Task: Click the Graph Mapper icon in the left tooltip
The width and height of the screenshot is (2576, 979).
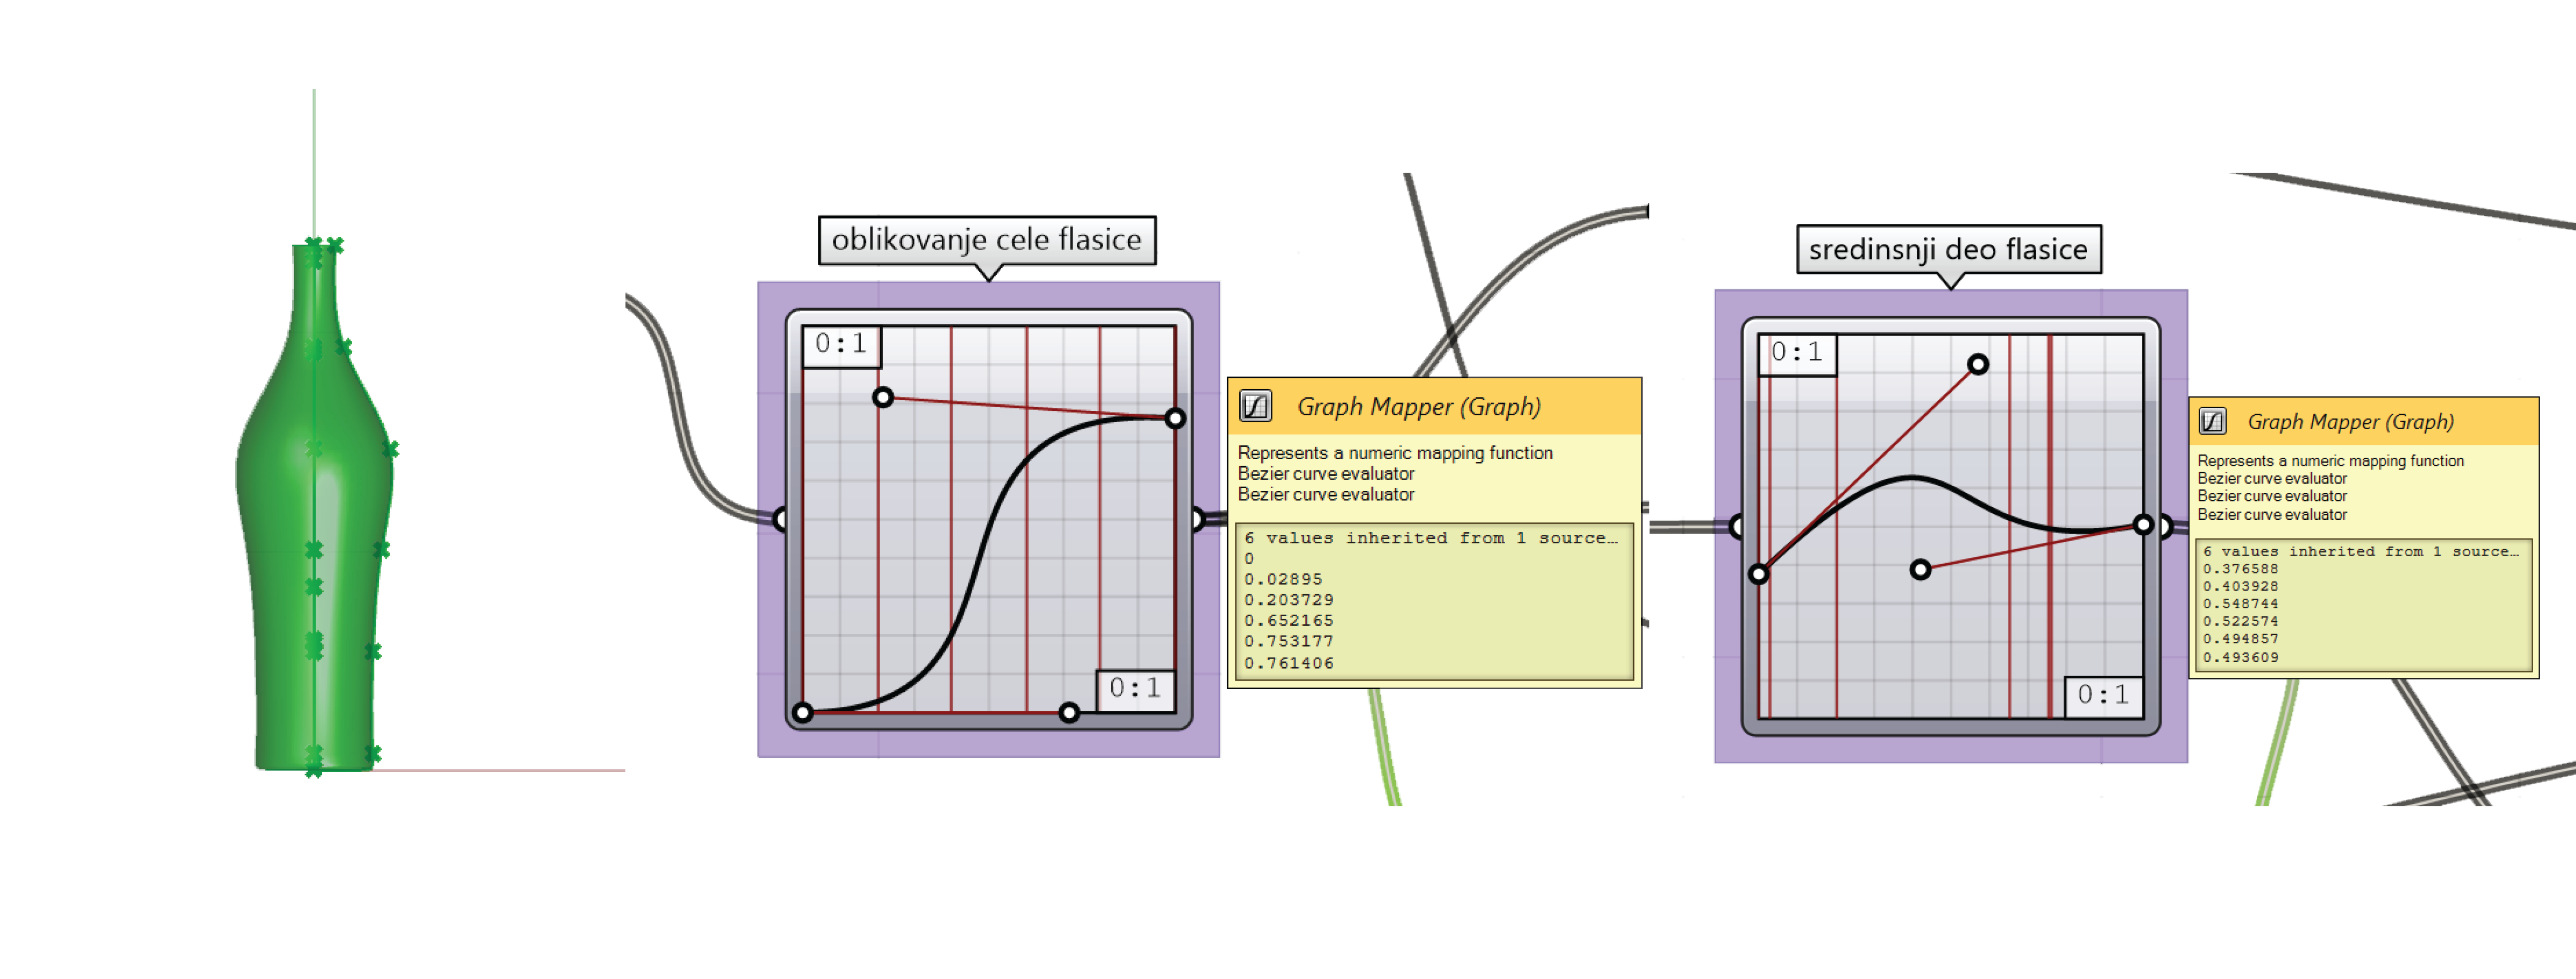Action: coord(1255,406)
